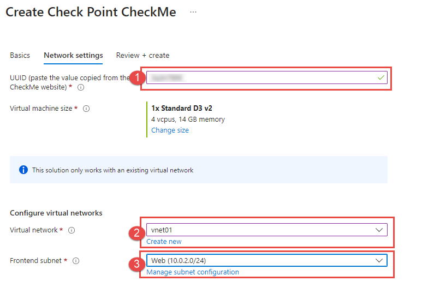Click the Frontend subnet info icon
The image size is (428, 287).
click(x=76, y=261)
